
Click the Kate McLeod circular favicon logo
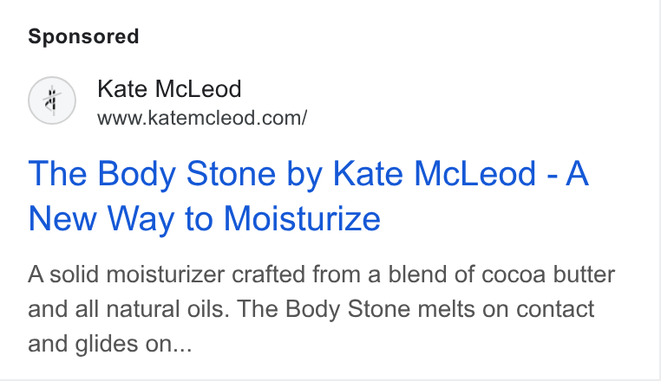pos(52,100)
